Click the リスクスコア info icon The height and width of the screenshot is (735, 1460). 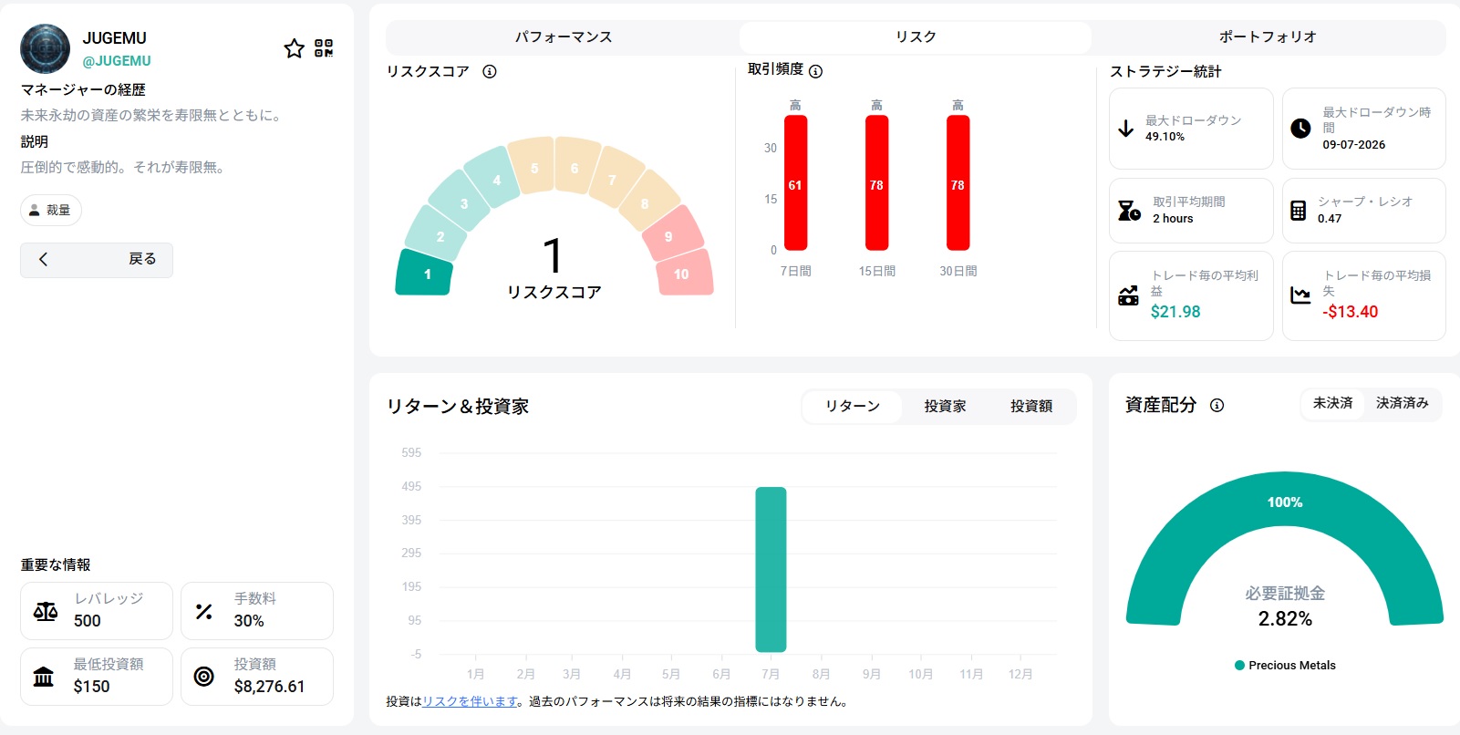click(490, 71)
